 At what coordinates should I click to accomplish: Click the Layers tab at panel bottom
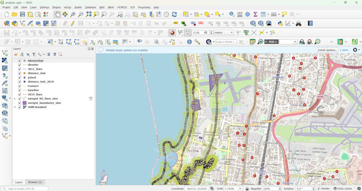pyautogui.click(x=19, y=183)
